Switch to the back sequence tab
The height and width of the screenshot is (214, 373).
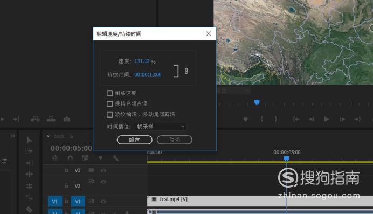59,136
